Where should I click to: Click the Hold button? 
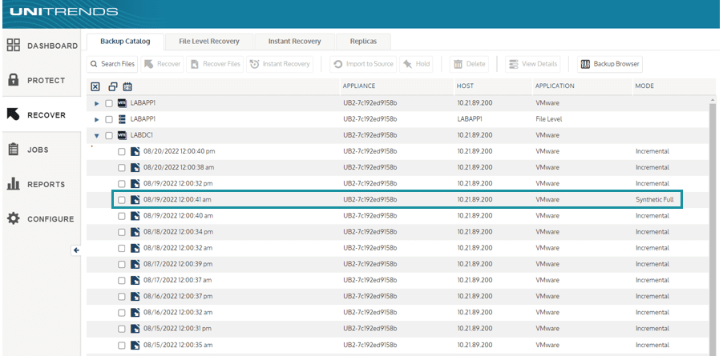pyautogui.click(x=416, y=64)
